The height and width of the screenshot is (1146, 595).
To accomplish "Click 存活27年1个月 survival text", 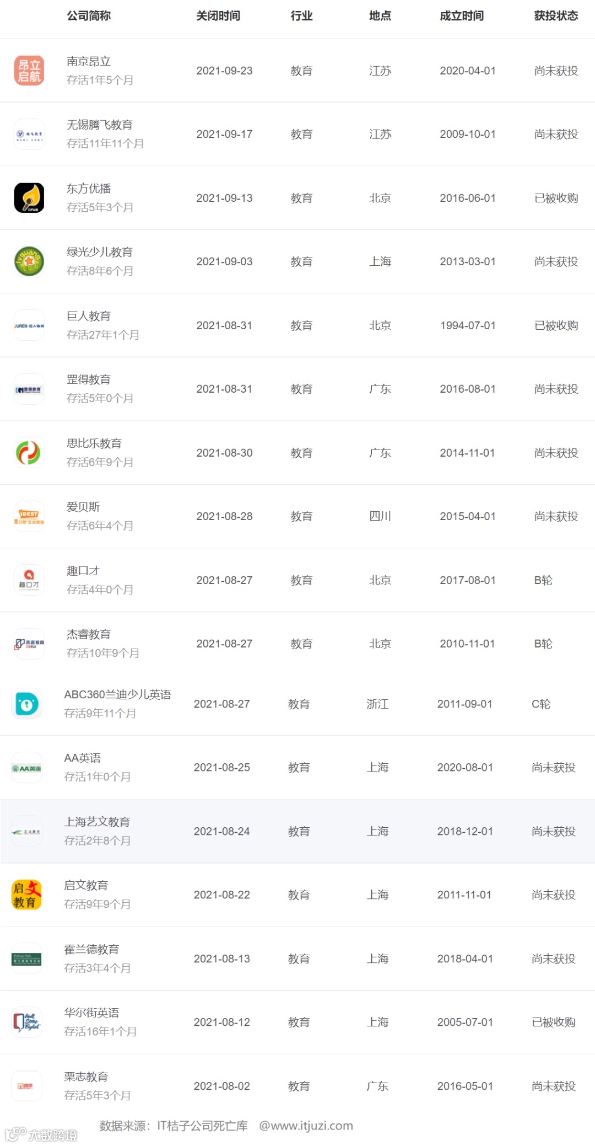I will tap(103, 335).
